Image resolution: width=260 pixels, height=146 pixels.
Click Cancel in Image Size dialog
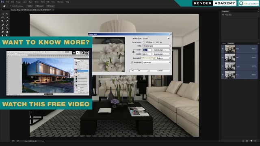160,71
